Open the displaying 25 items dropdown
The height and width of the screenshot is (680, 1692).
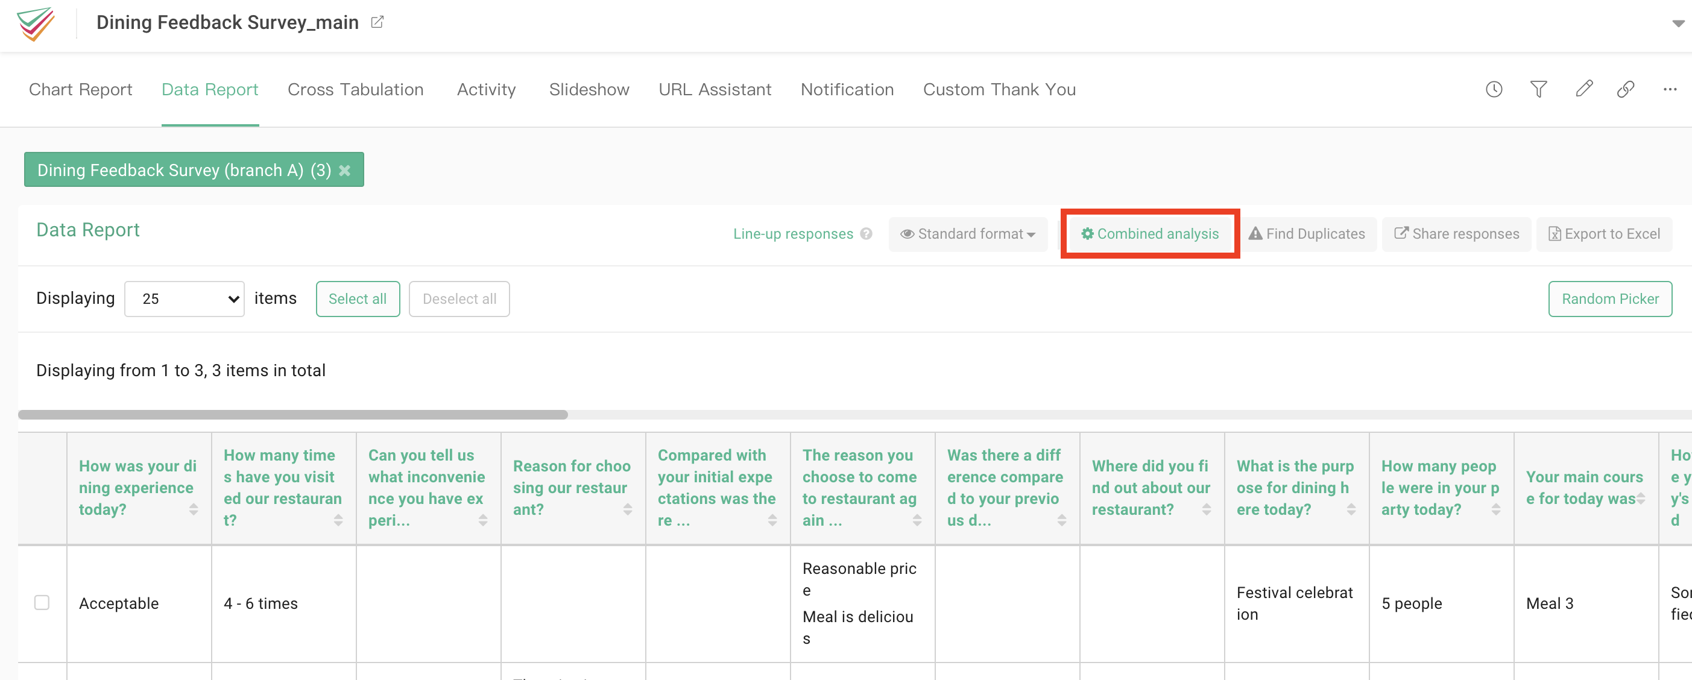(x=185, y=299)
